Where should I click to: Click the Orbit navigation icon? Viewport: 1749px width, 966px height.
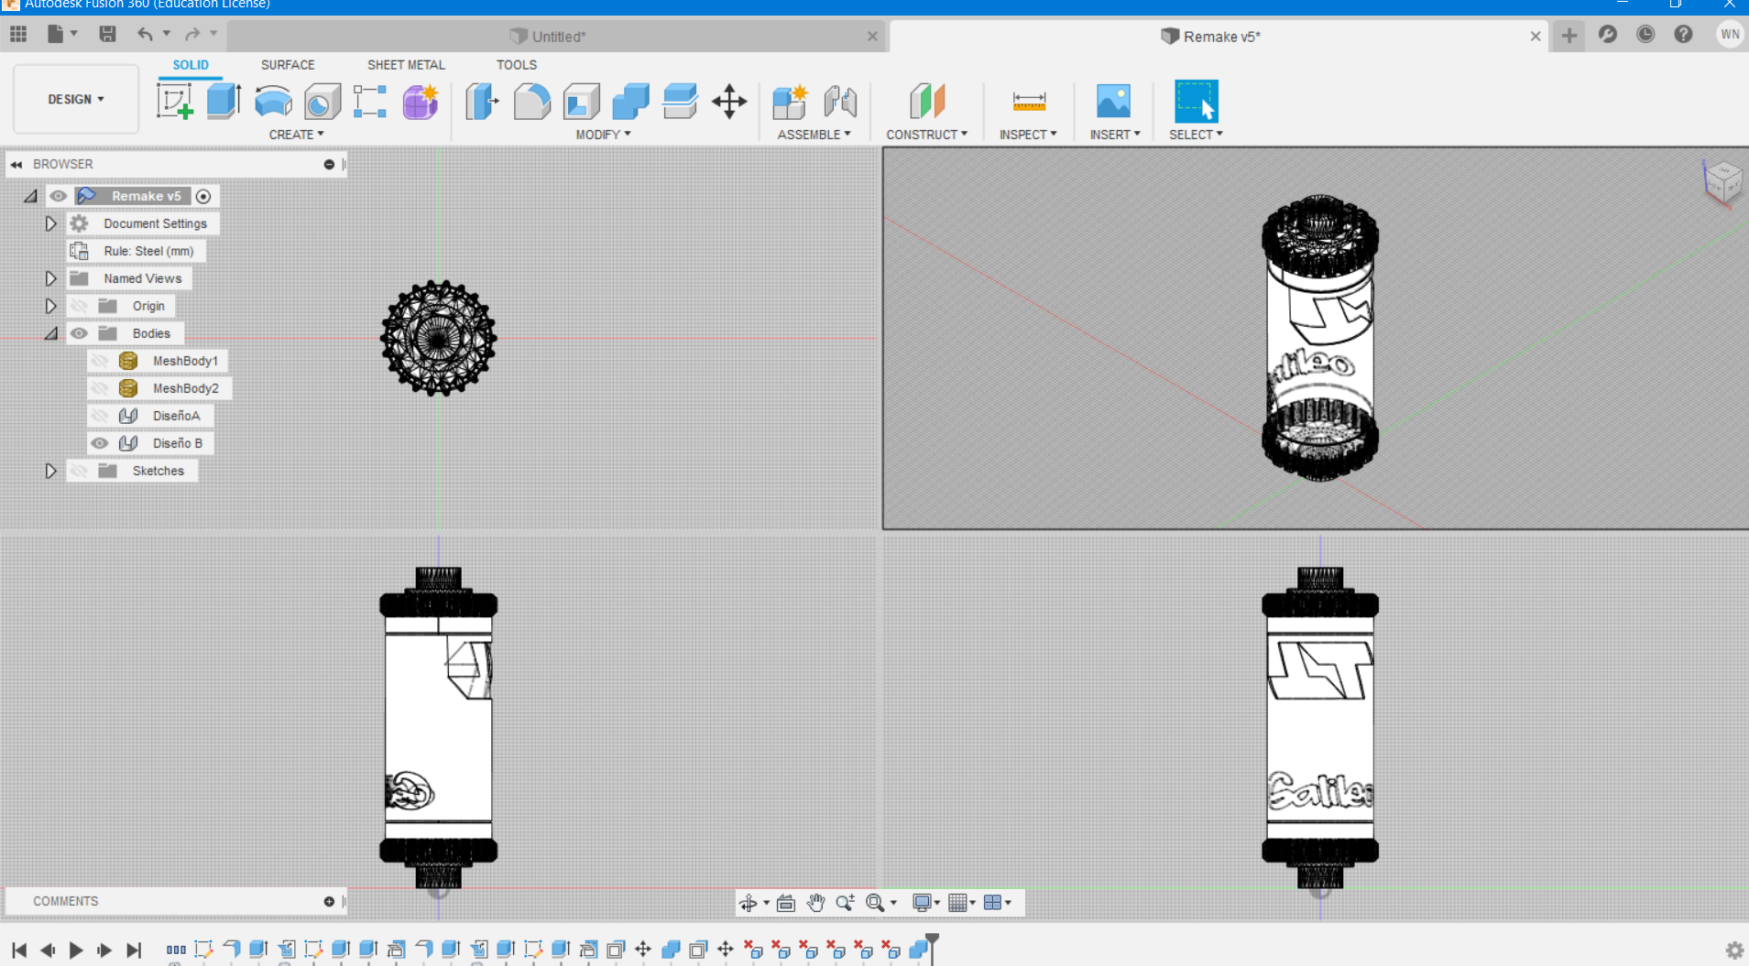click(x=749, y=903)
